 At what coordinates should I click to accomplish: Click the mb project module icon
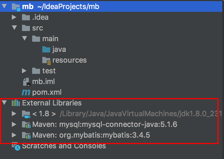point(16,6)
